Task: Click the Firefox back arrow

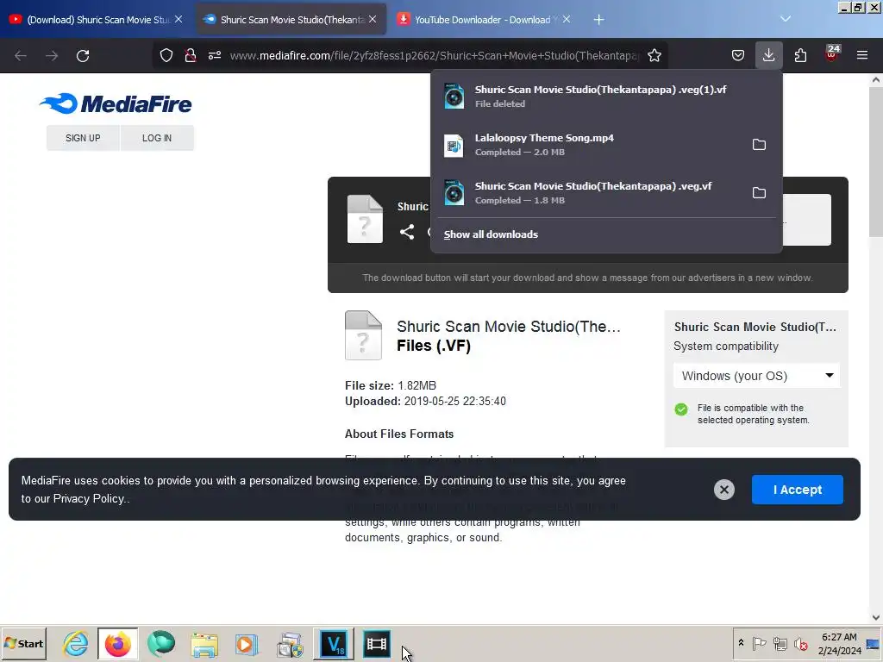Action: tap(21, 56)
